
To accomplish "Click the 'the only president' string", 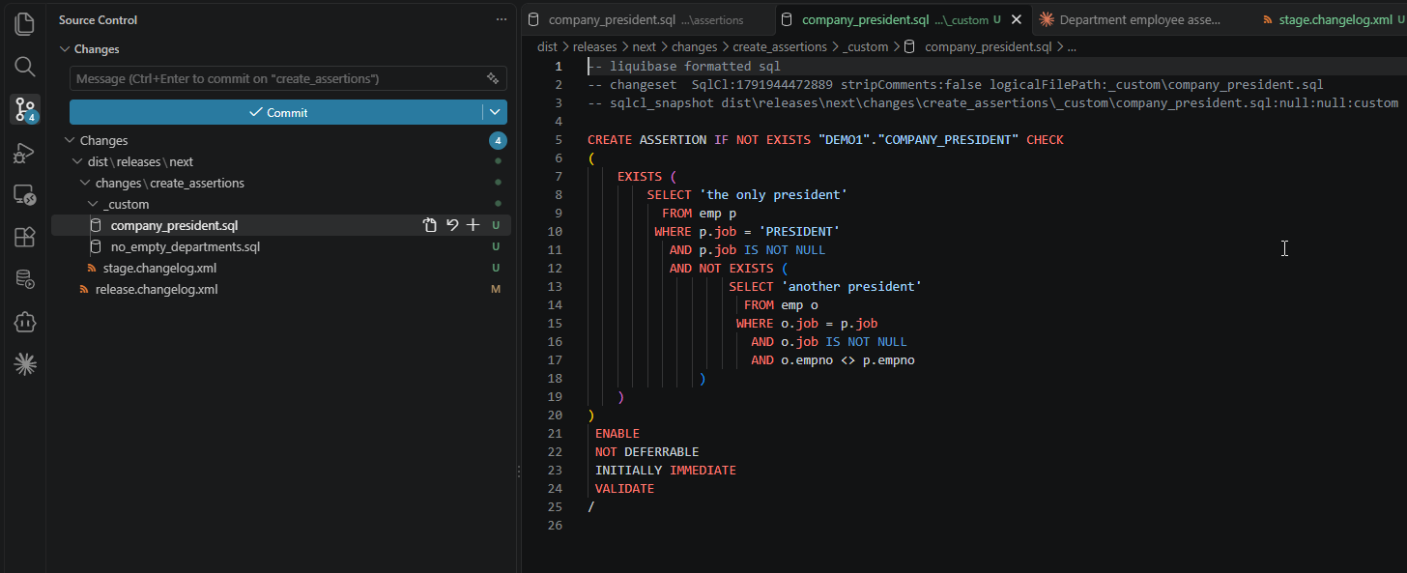I will pyautogui.click(x=773, y=195).
